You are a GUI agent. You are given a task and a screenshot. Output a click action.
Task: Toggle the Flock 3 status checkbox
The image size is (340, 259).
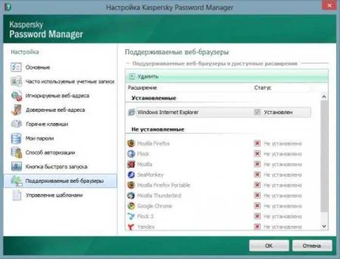[x=257, y=216]
